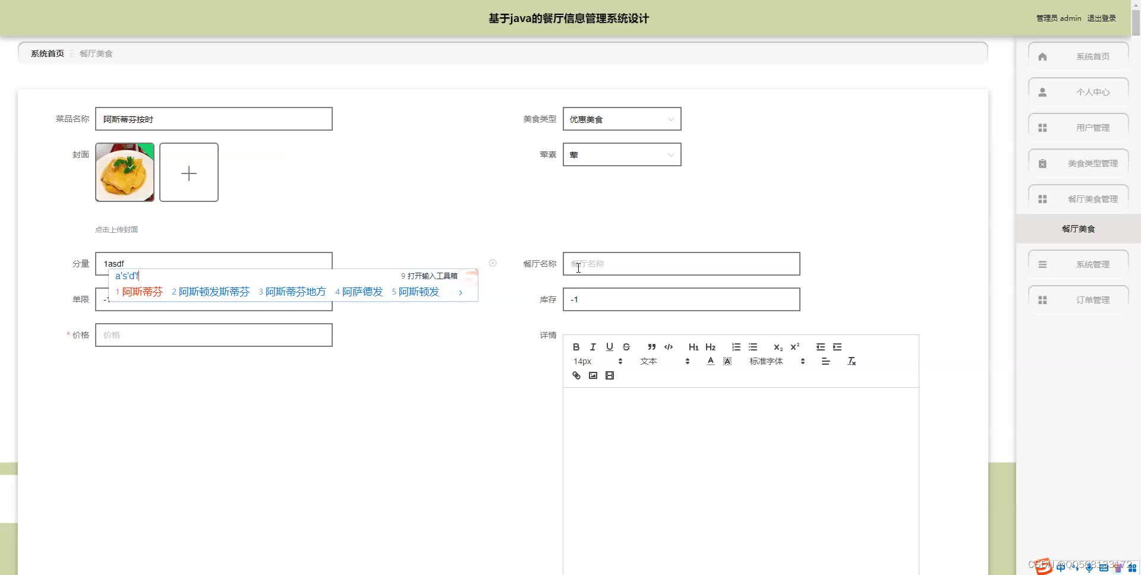Viewport: 1141px width, 575px height.
Task: Insert a bulleted list
Action: [x=753, y=347]
